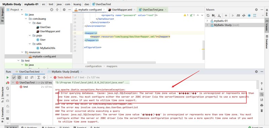The image size is (269, 128).
Task: Hide the Maven tool window
Action: tap(262, 10)
